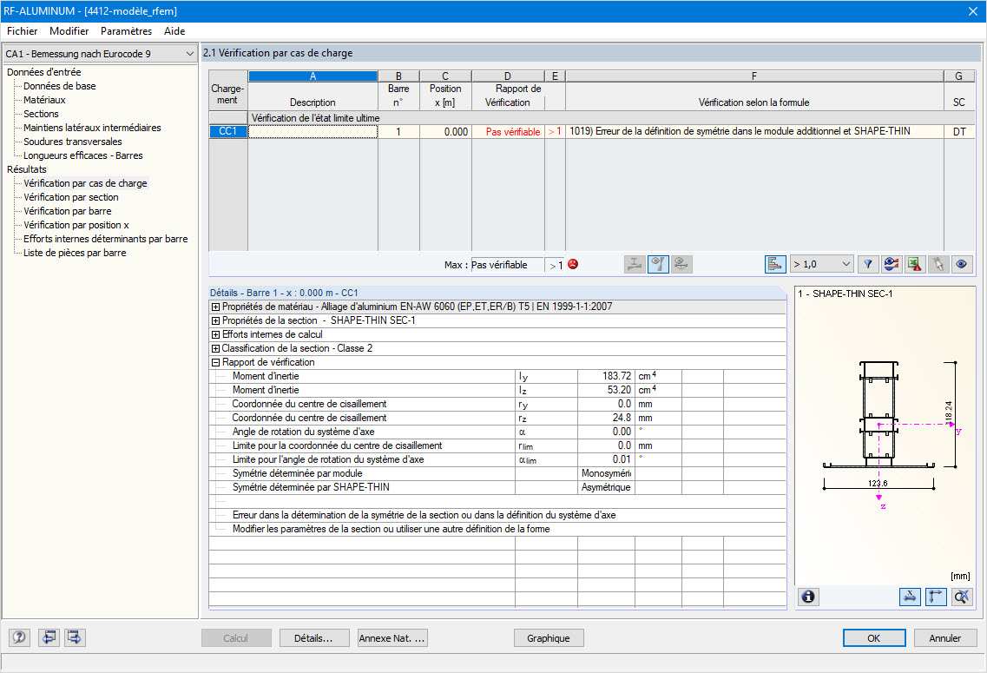The width and height of the screenshot is (987, 673).
Task: Toggle the highlighted eye member icon
Action: 658,264
